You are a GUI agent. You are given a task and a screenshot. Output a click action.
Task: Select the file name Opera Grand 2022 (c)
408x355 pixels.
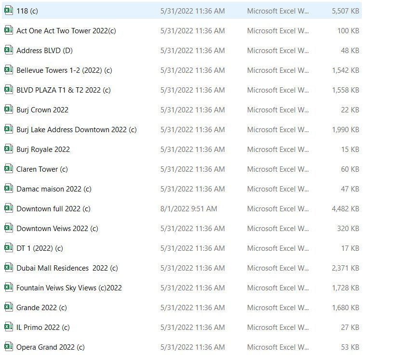point(51,347)
